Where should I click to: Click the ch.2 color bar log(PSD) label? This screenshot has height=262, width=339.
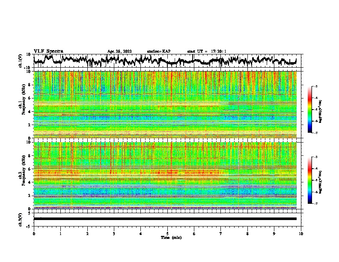(x=321, y=182)
